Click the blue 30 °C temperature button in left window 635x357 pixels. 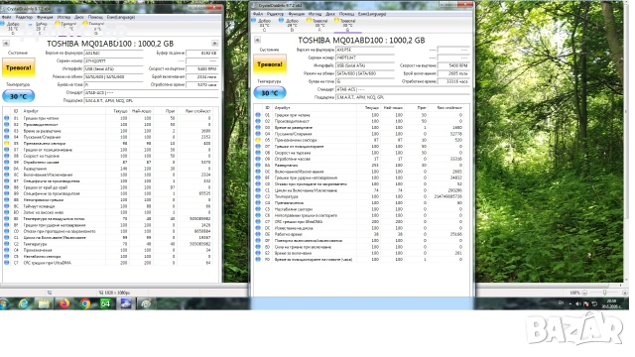click(18, 96)
